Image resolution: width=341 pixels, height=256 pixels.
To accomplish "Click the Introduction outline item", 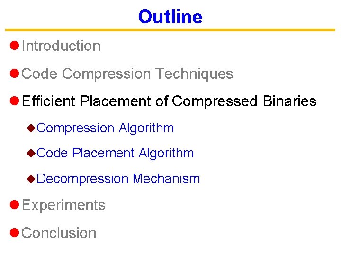I will click(x=61, y=46).
